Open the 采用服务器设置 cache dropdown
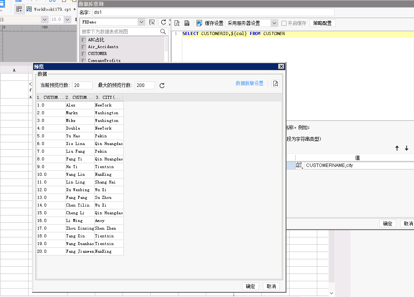 (274, 23)
